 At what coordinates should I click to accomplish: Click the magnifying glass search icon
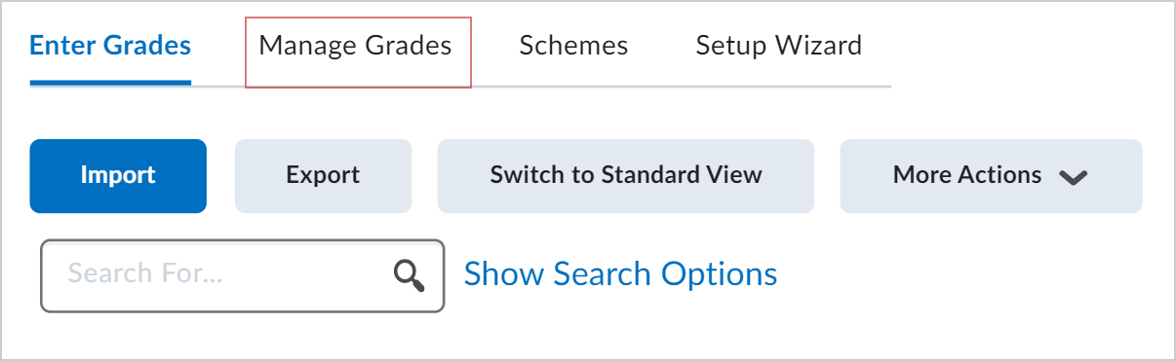click(x=410, y=276)
